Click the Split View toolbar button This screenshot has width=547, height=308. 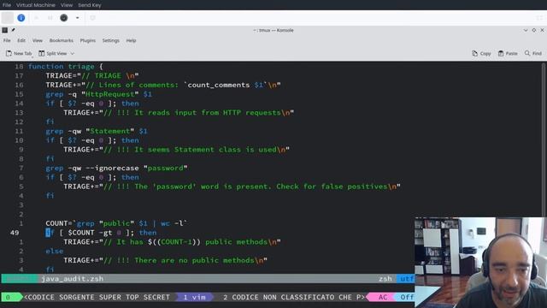tap(53, 53)
